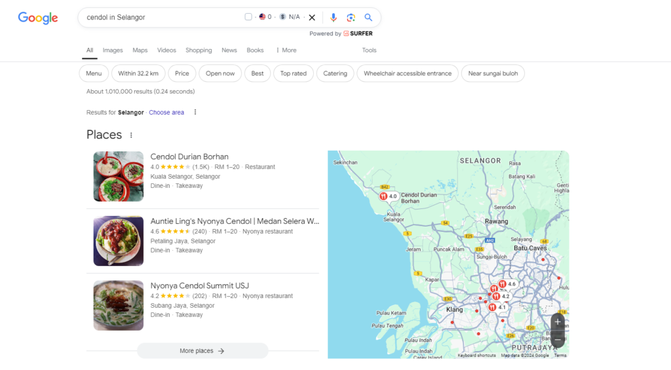Switch to the News tab
Screen dimensions: 671x370
point(229,50)
